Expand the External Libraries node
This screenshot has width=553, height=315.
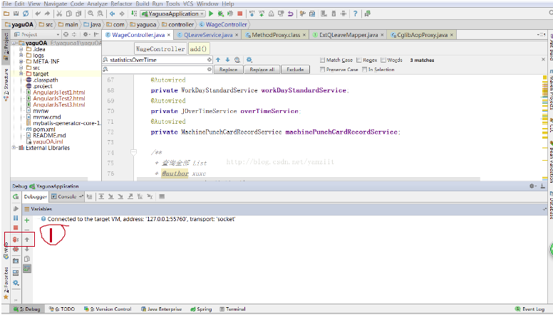click(14, 148)
